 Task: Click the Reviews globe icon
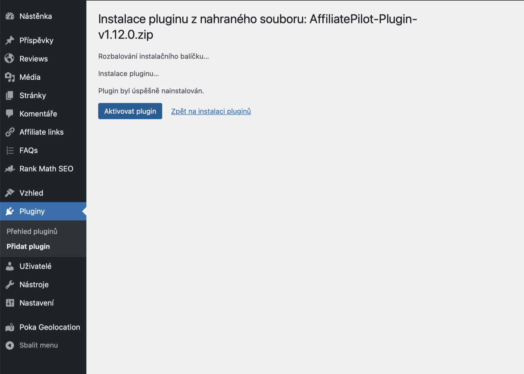coord(10,59)
